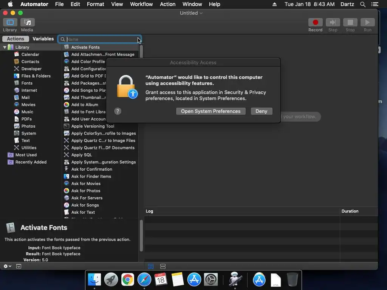The image size is (387, 290).
Task: Open the Media browser toolbar icon
Action: [x=27, y=22]
